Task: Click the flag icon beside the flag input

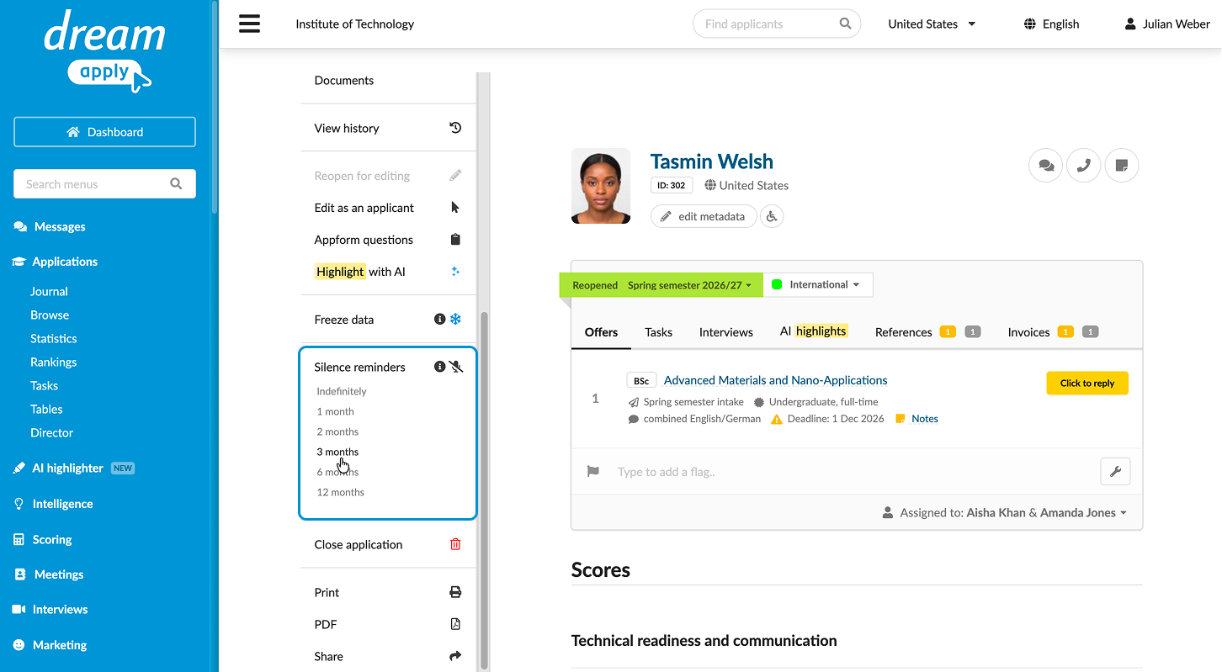Action: pyautogui.click(x=592, y=472)
